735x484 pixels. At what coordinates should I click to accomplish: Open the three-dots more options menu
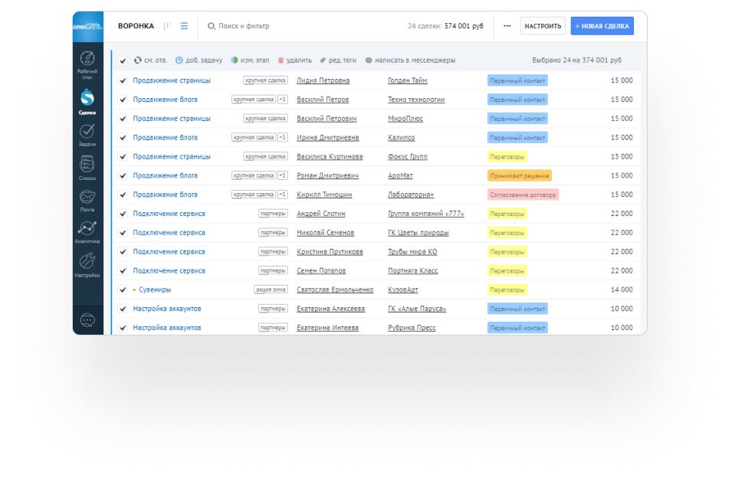(507, 26)
